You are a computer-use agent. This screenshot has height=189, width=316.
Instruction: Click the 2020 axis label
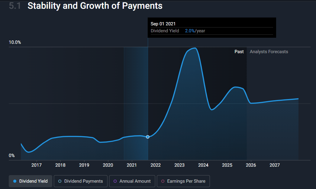click(x=108, y=165)
